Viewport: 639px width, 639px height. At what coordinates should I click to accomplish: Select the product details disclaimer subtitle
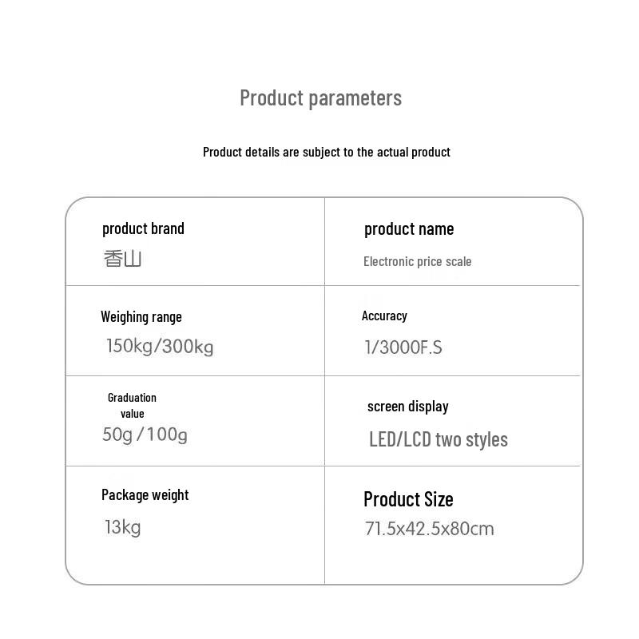click(x=326, y=152)
